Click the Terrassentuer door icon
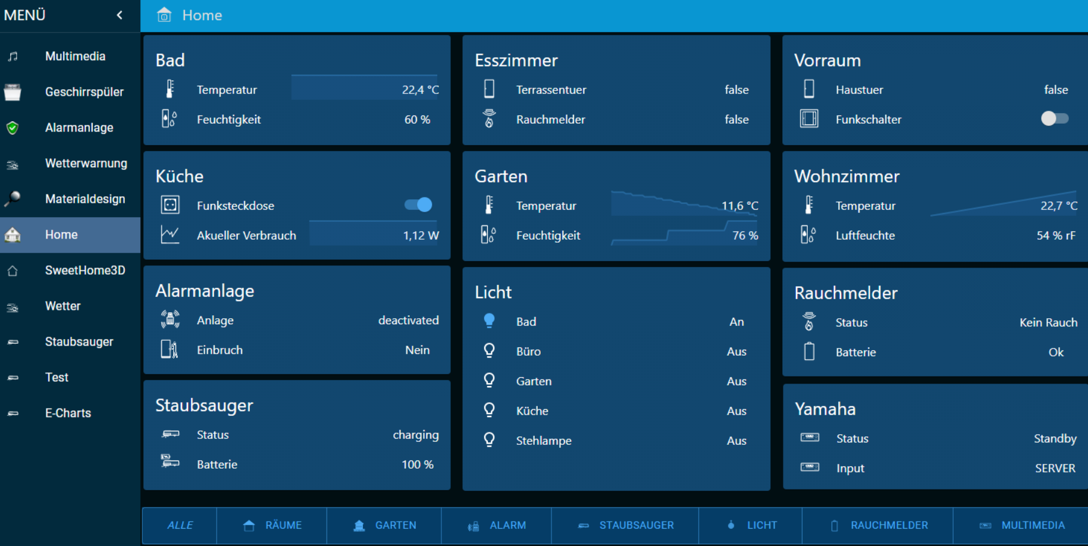Screen dimensions: 1088x546 click(x=489, y=89)
